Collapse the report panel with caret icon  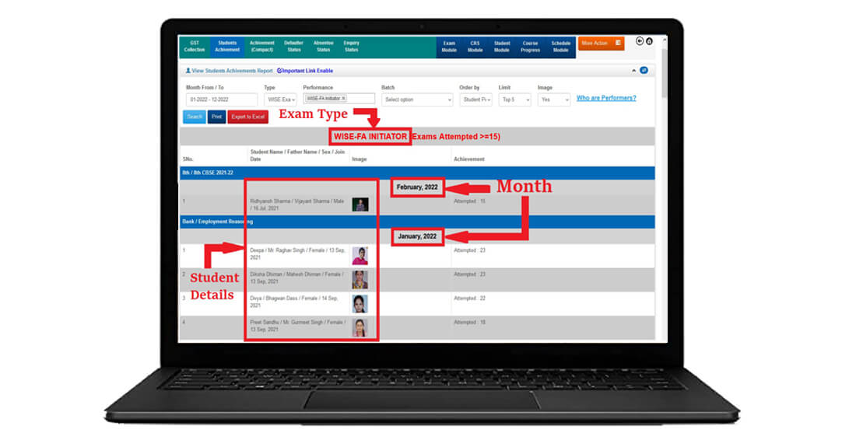633,70
